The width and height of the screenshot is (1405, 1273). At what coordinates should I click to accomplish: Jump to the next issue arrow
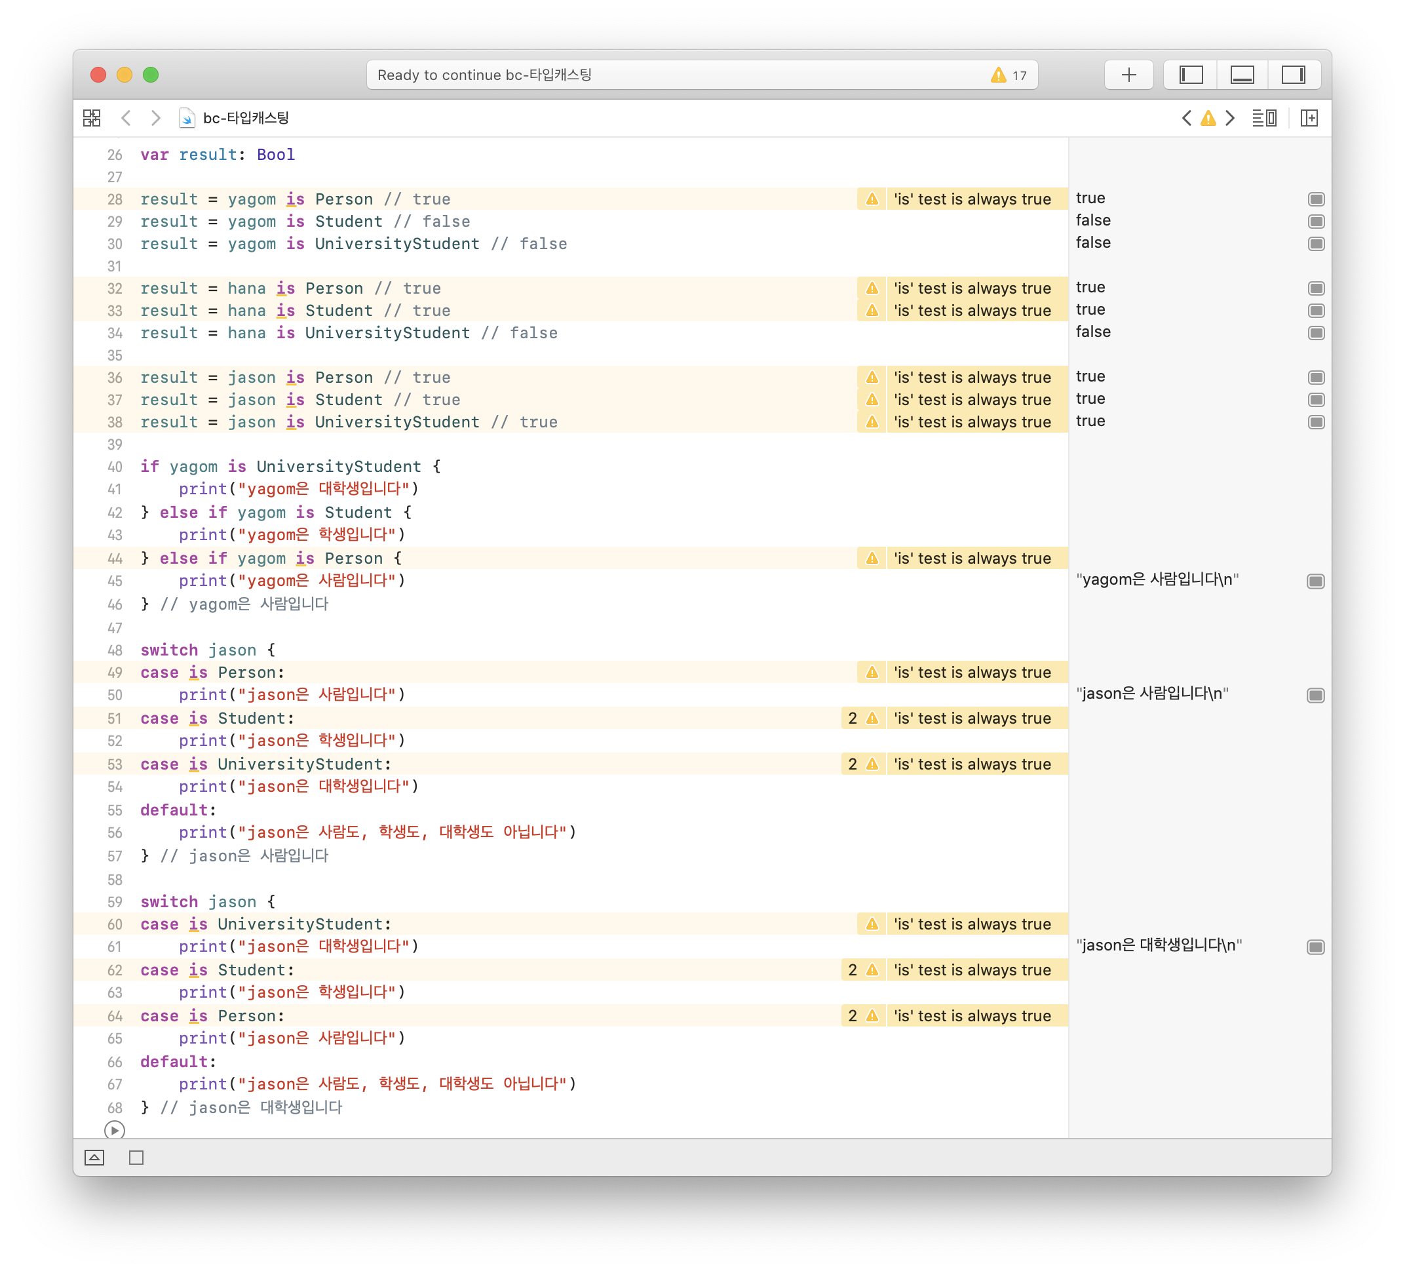[1231, 118]
